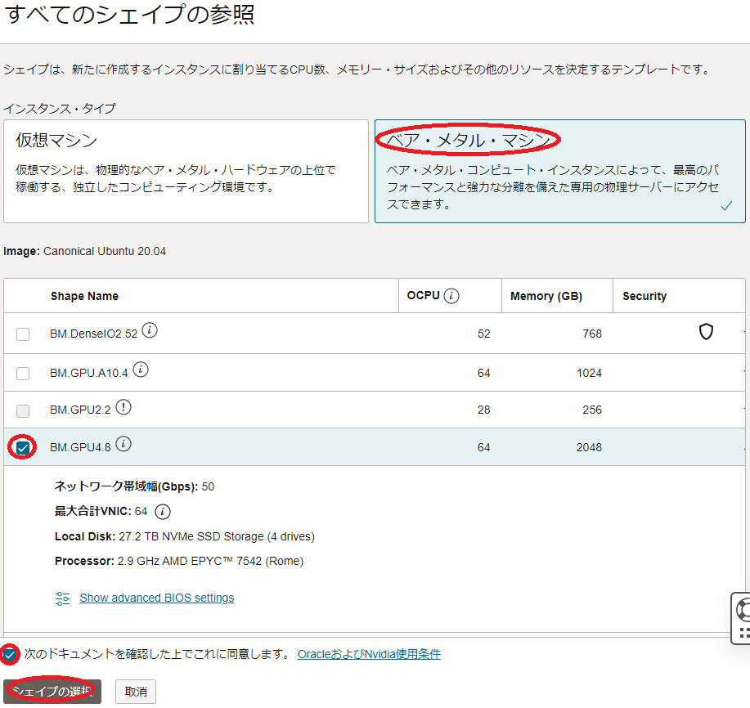Select the ベア・メタル・マシン instance type card
Viewport: 750px width, 708px height.
coord(559,172)
